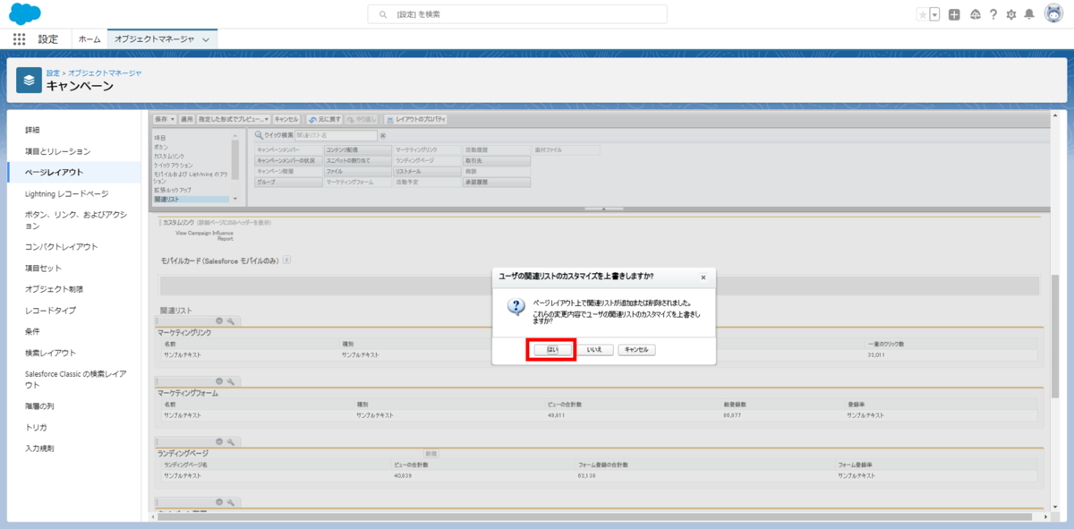The height and width of the screenshot is (529, 1074).
Task: Open the App Launcher grid icon
Action: coord(20,39)
